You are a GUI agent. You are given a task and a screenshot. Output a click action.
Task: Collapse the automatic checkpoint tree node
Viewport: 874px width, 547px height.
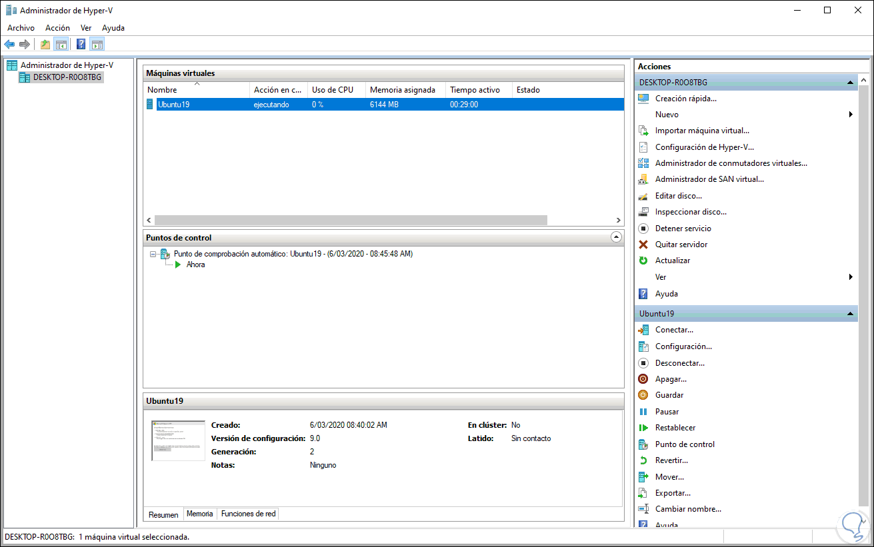[x=153, y=254]
